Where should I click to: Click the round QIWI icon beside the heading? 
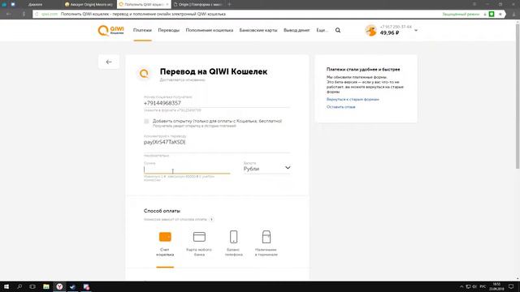(x=144, y=74)
